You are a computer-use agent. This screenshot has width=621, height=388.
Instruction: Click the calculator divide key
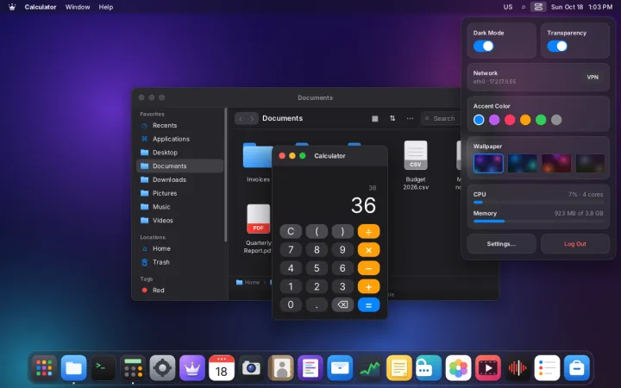pos(368,231)
